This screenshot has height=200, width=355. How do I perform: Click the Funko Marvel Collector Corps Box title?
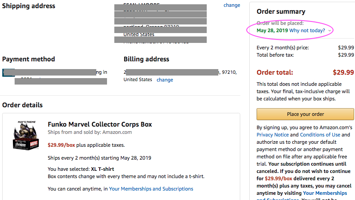click(100, 124)
